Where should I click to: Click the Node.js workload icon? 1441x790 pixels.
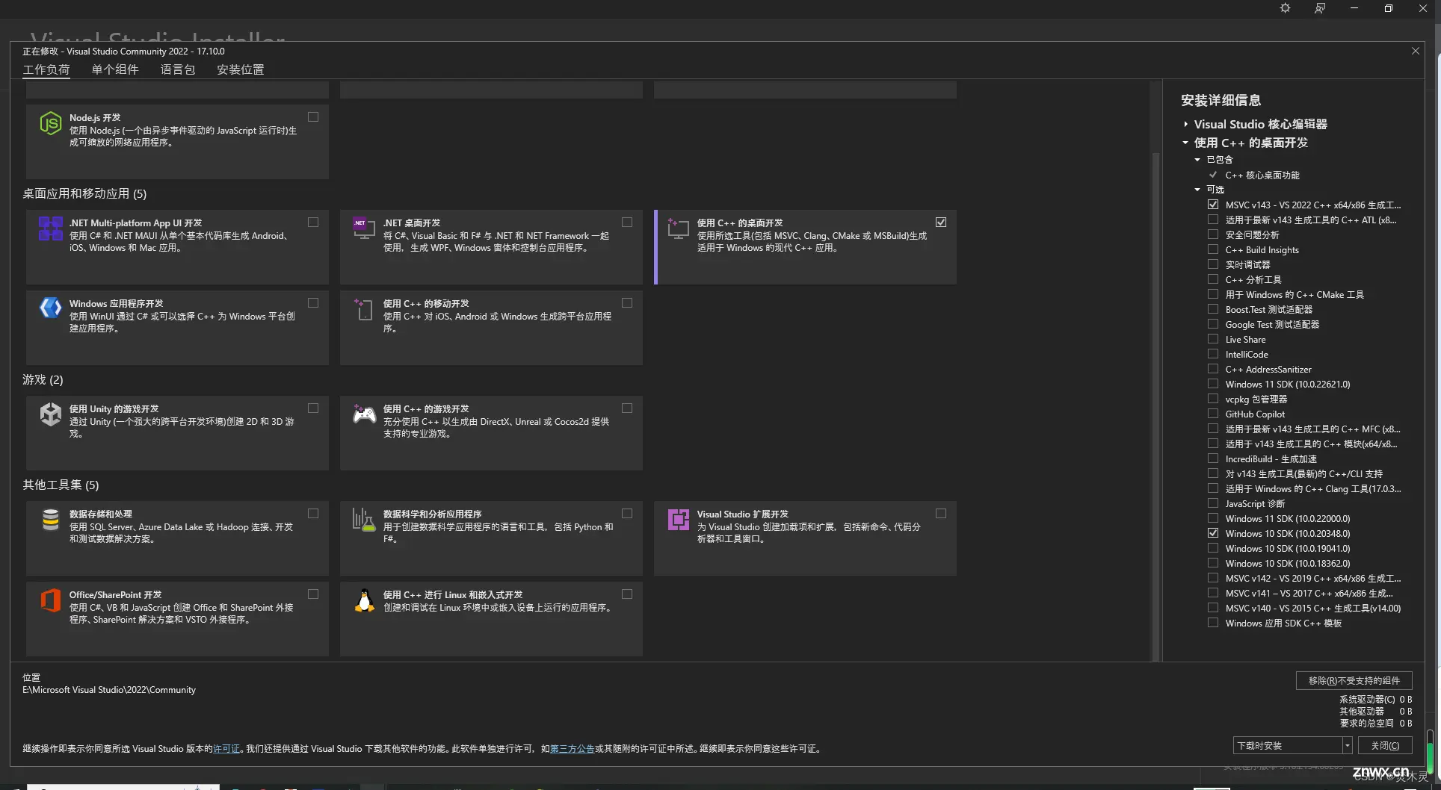50,123
